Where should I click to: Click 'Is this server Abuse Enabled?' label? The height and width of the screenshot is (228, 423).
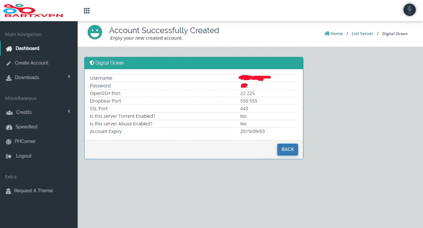(x=122, y=124)
